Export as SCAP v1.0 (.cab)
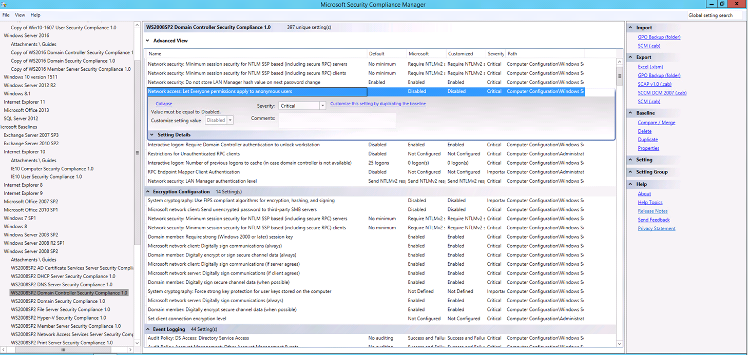 click(x=655, y=84)
